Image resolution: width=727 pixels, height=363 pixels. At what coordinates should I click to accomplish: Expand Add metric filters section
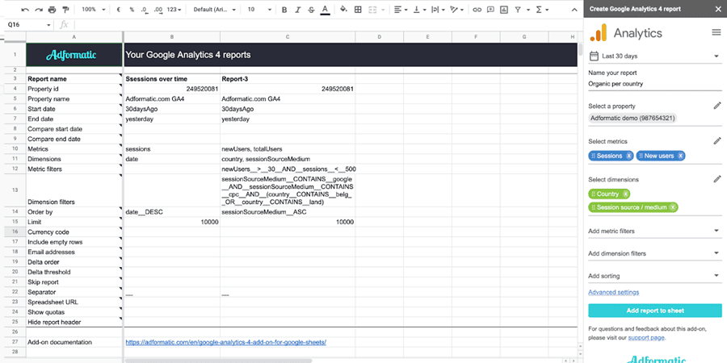[x=655, y=231]
